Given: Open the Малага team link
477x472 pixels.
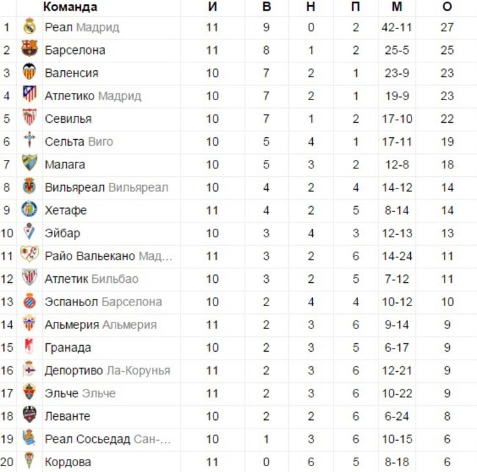Looking at the screenshot, I should (65, 165).
